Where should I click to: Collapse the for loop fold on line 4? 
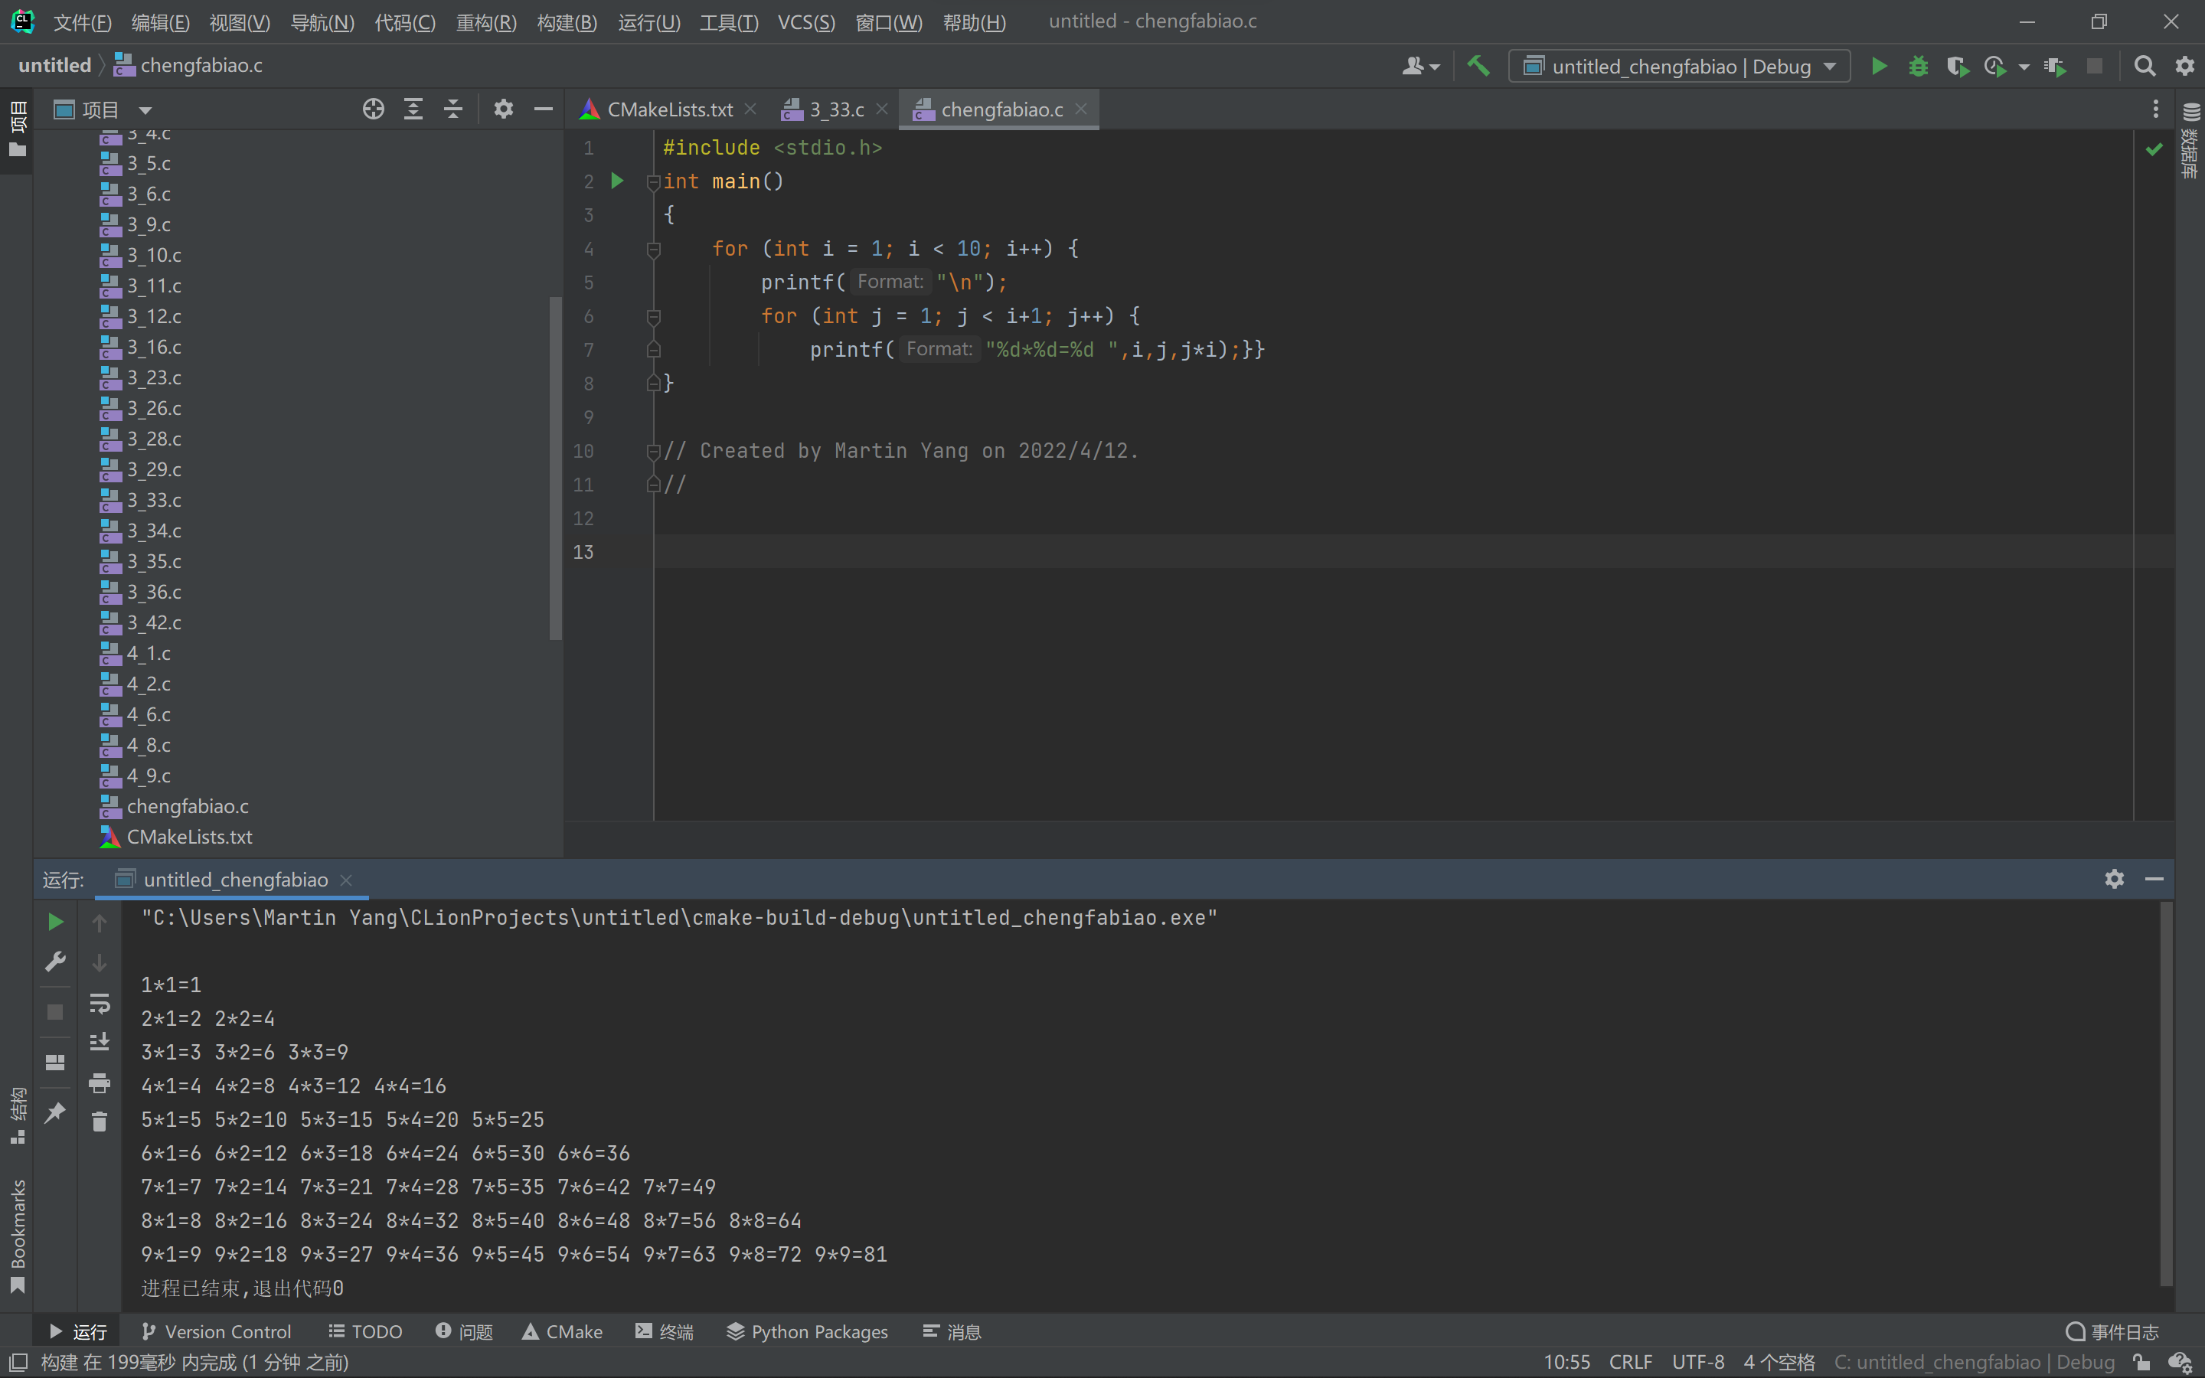[653, 249]
